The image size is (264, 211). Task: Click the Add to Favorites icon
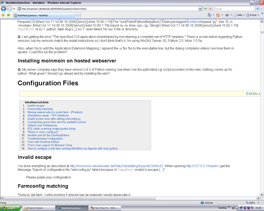click(x=9, y=15)
